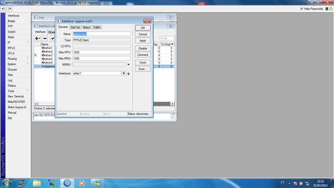The image size is (334, 188).
Task: Click the Scan... button
Action: (x=143, y=69)
